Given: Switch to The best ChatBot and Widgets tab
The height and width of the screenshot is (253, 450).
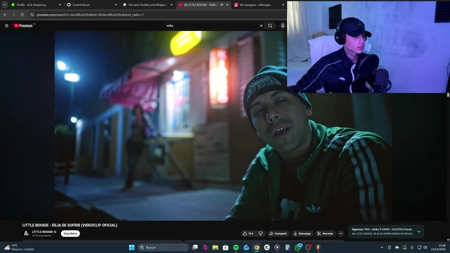Looking at the screenshot, I should 148,5.
